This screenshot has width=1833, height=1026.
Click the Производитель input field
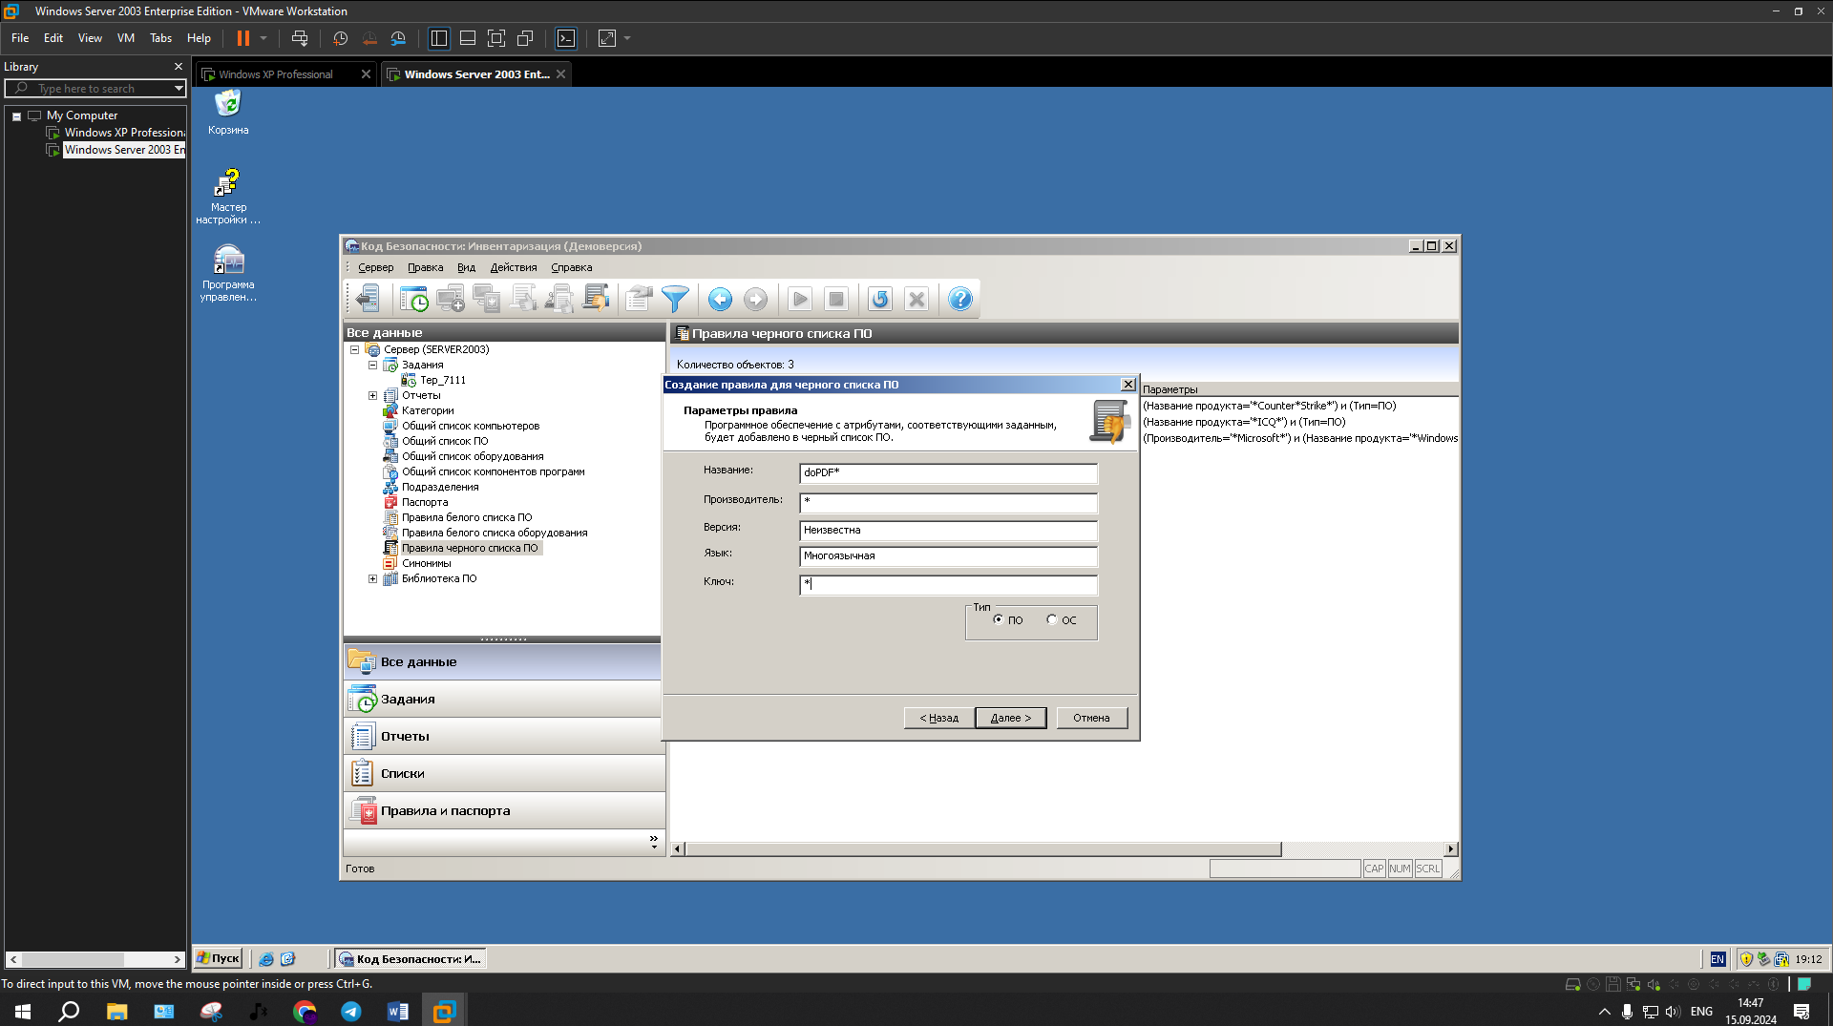click(948, 502)
